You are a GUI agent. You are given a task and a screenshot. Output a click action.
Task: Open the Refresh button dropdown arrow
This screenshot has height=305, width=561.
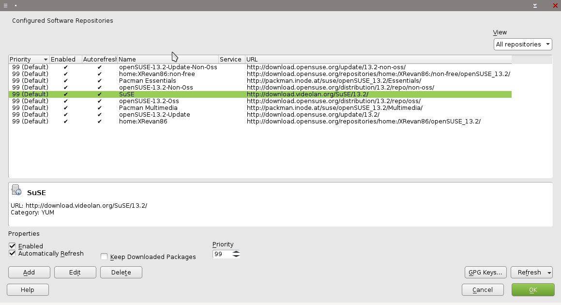[549, 273]
